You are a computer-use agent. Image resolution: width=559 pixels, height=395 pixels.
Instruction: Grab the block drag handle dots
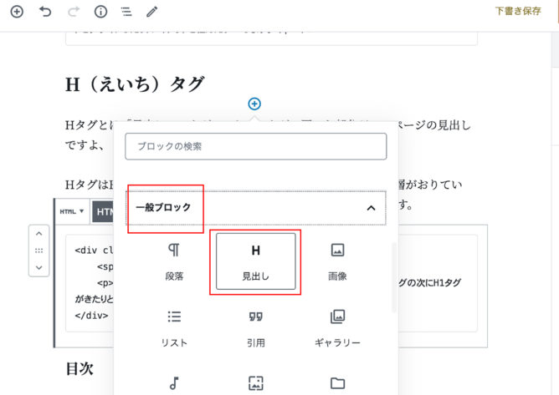point(38,251)
